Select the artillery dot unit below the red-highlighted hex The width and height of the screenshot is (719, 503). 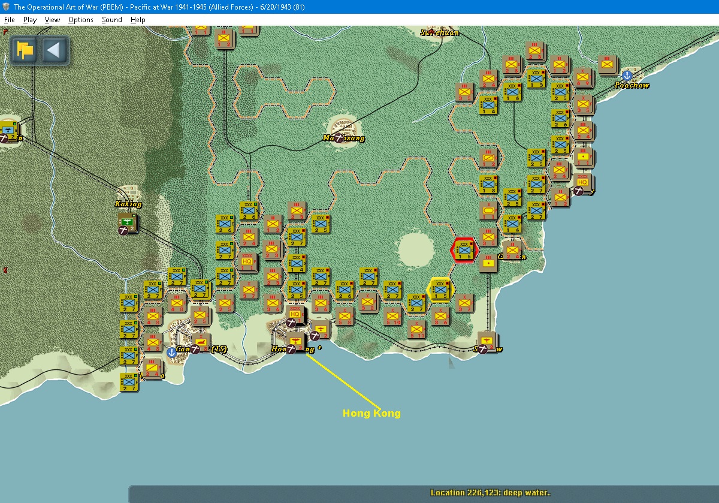pyautogui.click(x=488, y=263)
